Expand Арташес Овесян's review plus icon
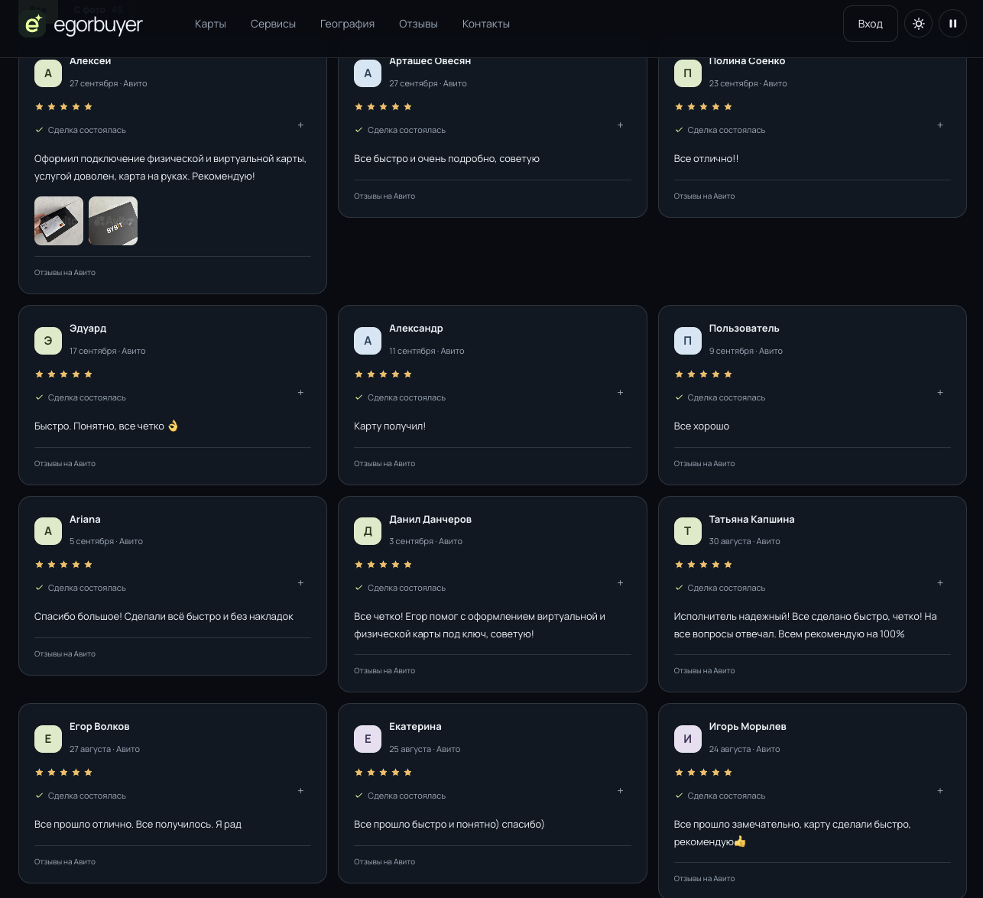The image size is (983, 898). point(620,125)
